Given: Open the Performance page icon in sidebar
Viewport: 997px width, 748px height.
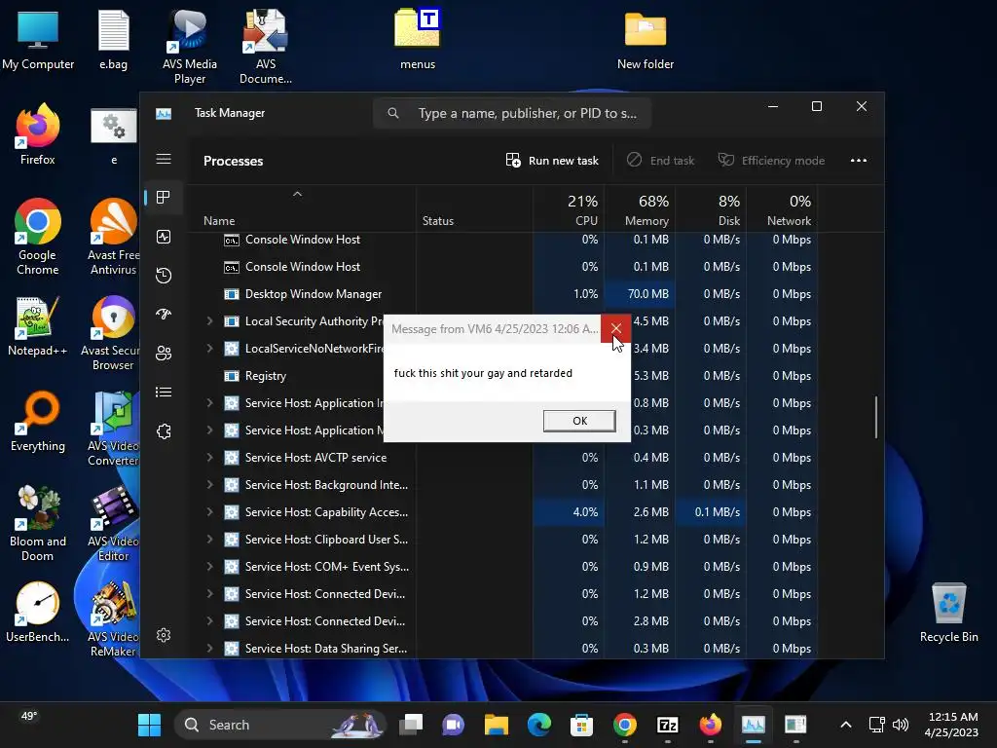Looking at the screenshot, I should 164,237.
